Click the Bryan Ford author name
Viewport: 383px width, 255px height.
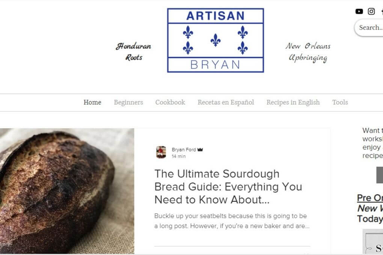pos(184,150)
